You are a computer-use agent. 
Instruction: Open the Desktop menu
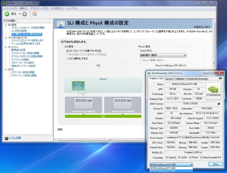point(39,8)
